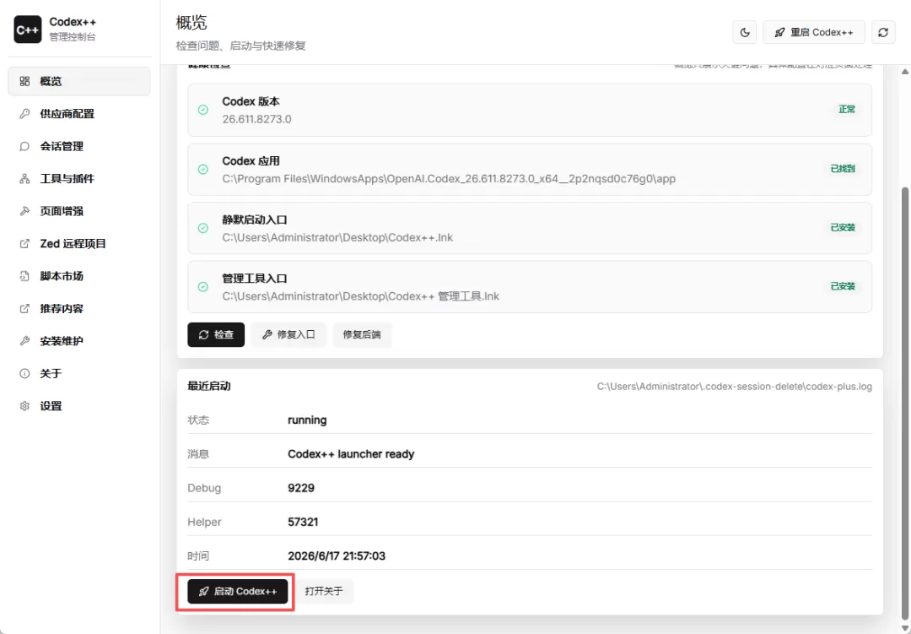Open 供应商配置 in the sidebar
This screenshot has height=634, width=911.
[x=79, y=114]
